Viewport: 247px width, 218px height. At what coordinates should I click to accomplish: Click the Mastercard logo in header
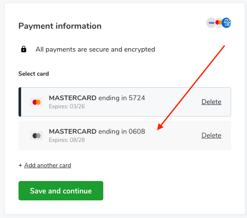click(x=219, y=23)
